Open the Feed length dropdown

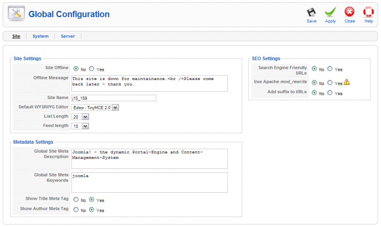80,126
